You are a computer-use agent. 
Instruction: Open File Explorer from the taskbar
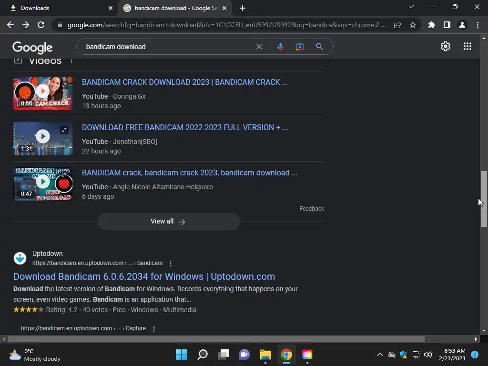point(265,355)
